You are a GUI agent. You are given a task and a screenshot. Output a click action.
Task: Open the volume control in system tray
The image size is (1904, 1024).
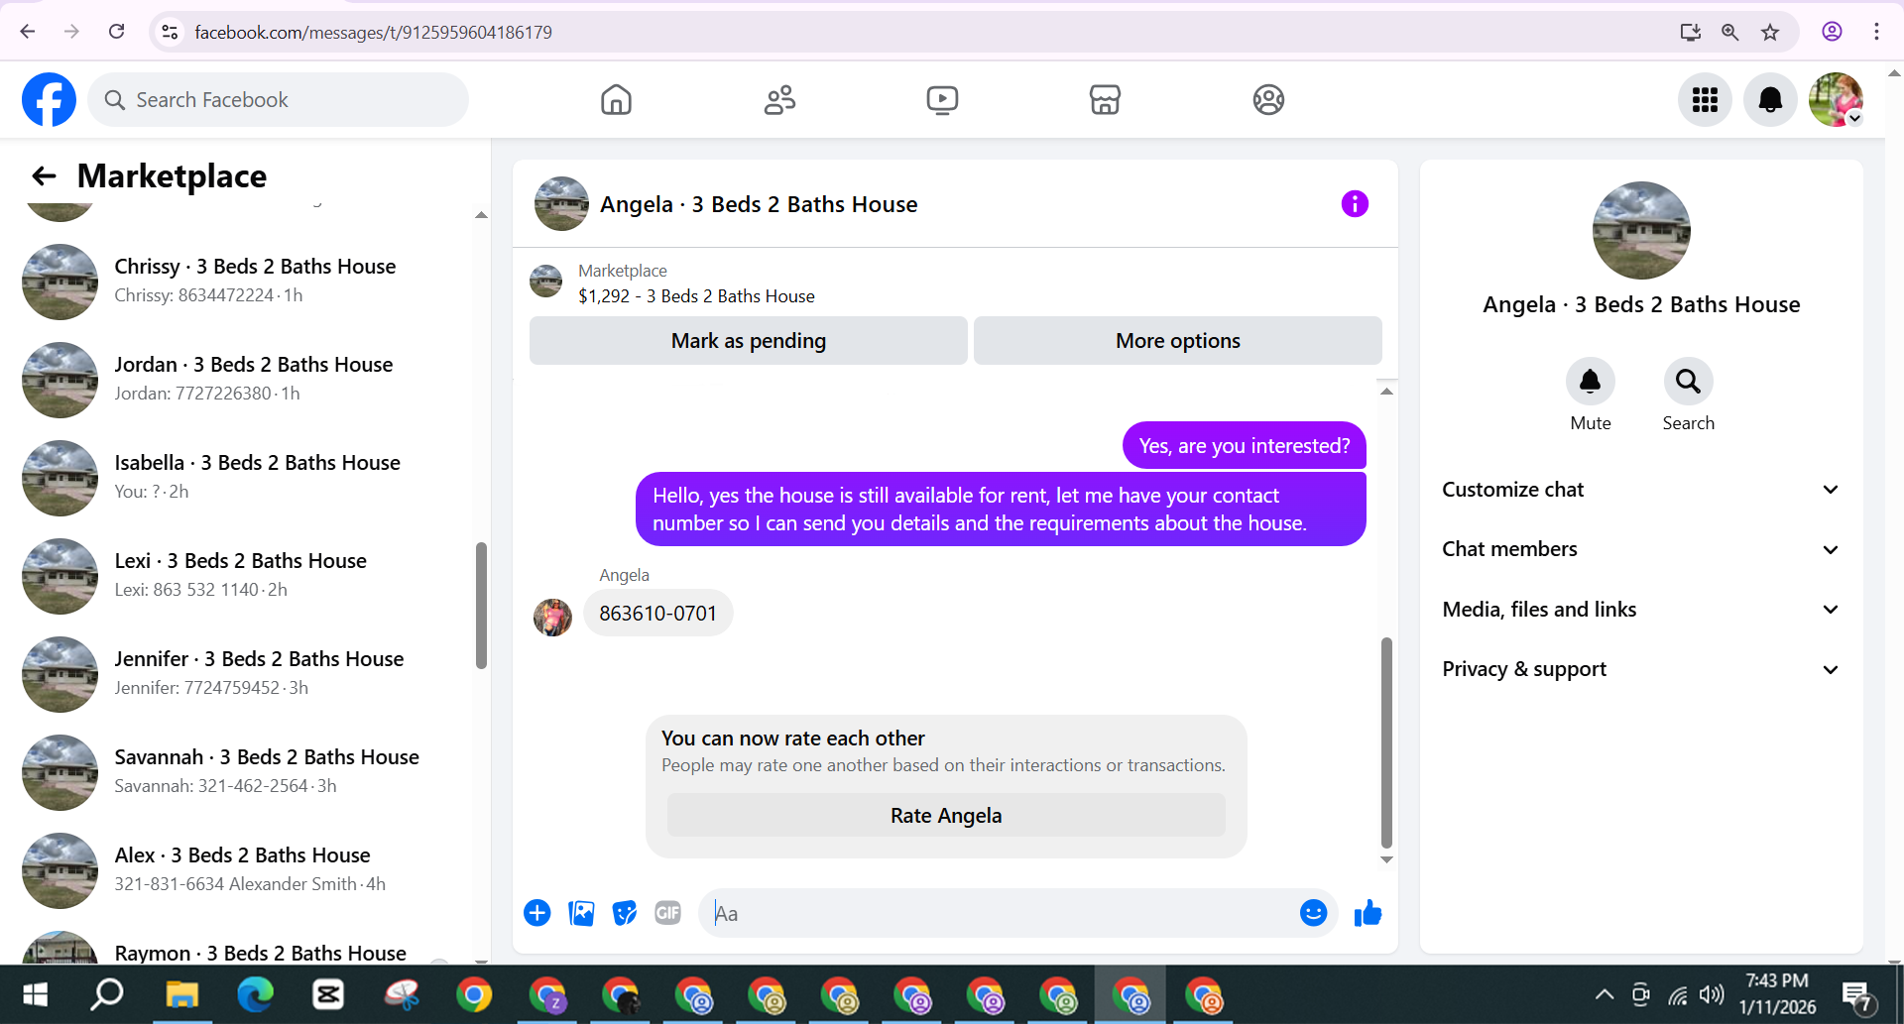[1712, 994]
